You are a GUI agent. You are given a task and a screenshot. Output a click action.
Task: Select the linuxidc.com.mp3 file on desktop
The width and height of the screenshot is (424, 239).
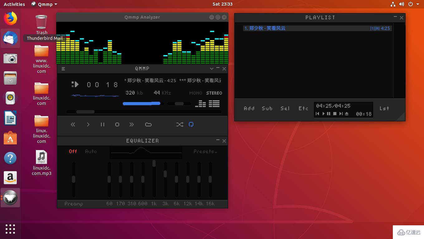(x=41, y=163)
